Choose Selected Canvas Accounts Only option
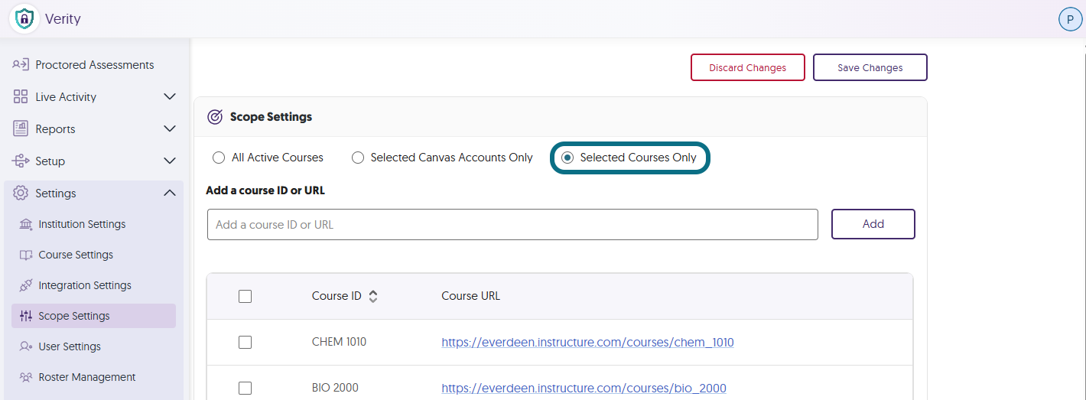 [x=358, y=158]
